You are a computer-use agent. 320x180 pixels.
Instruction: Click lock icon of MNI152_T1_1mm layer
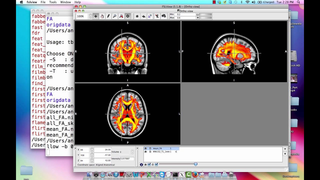point(150,152)
